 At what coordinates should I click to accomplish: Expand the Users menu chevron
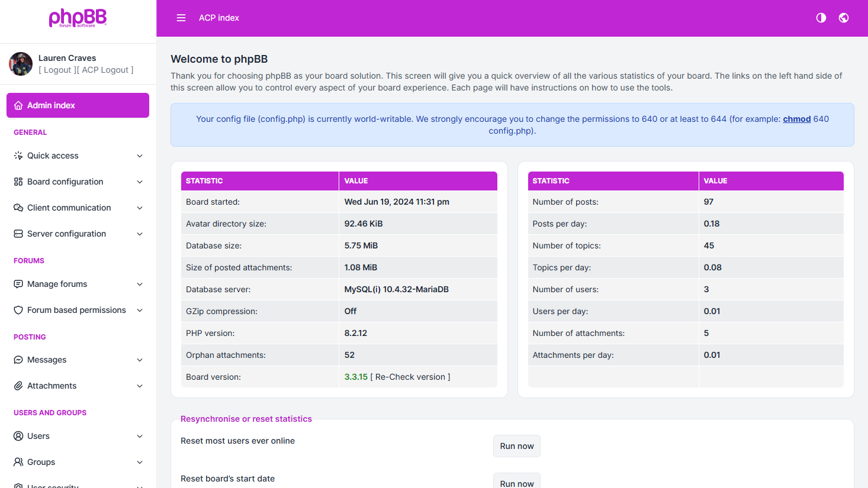140,436
